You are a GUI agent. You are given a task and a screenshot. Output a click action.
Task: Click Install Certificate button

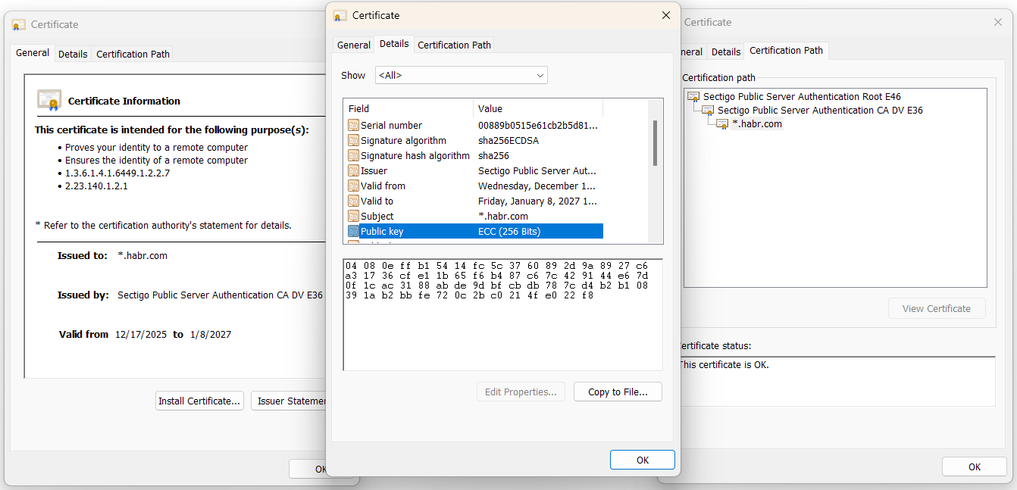coord(199,401)
